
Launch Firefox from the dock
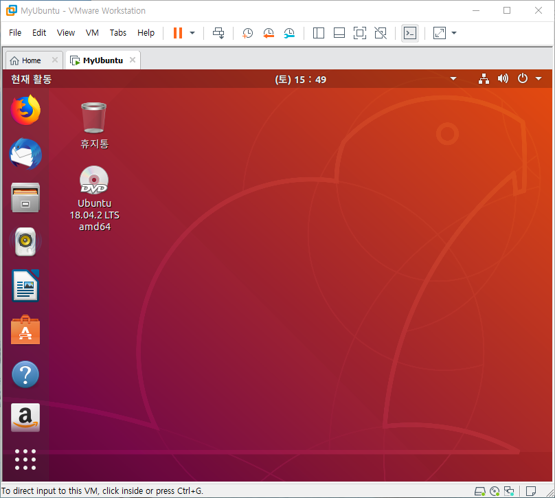click(x=25, y=110)
